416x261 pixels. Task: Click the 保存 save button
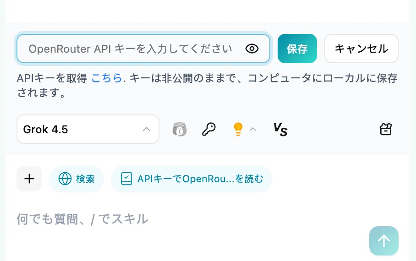pos(297,49)
